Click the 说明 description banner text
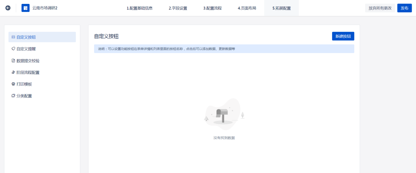The width and height of the screenshot is (416, 173). (x=166, y=49)
